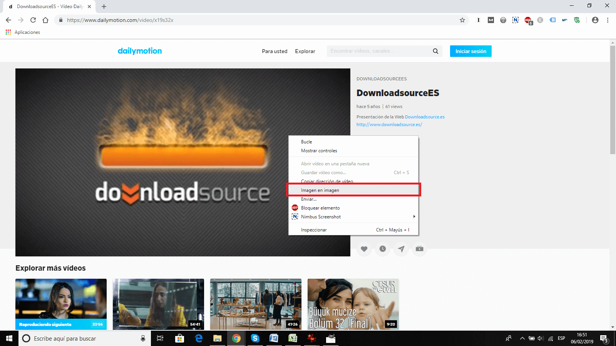Open Adblock Plus extension in toolbar

coord(528,20)
